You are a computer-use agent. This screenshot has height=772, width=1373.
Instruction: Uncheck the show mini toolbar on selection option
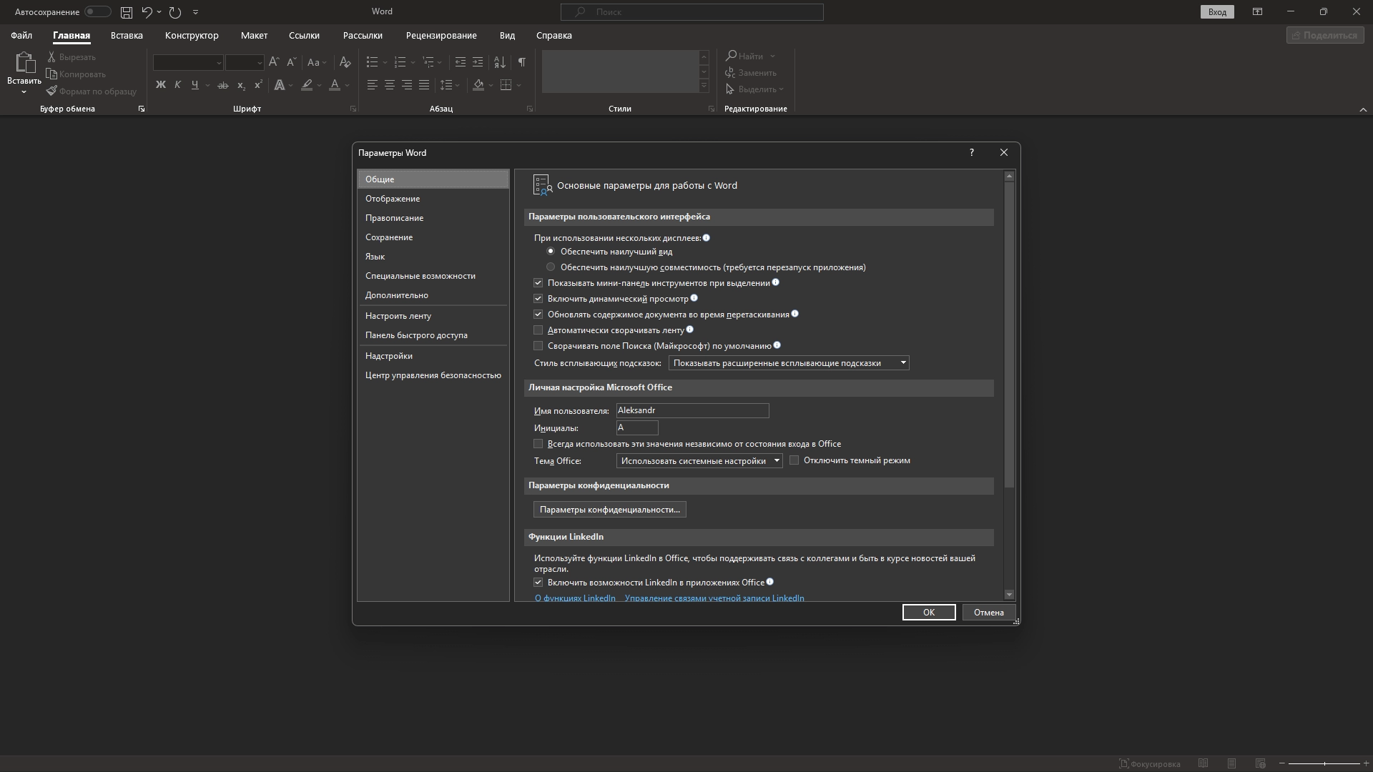coord(538,283)
